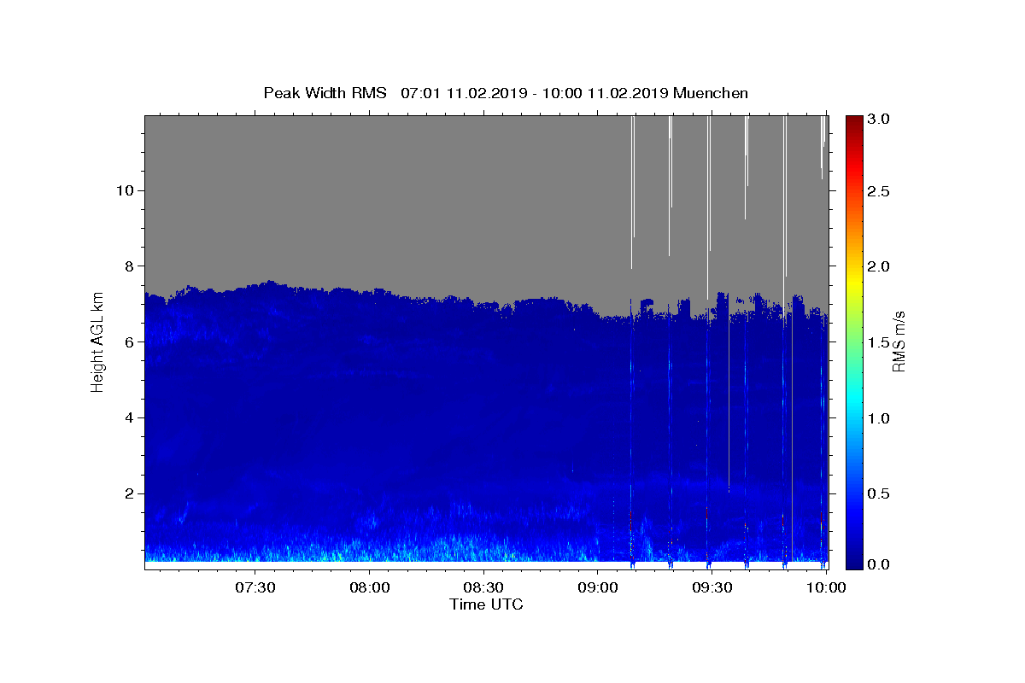Click the '08:30' time axis label
Screen dimensions: 1025x683
click(x=483, y=588)
